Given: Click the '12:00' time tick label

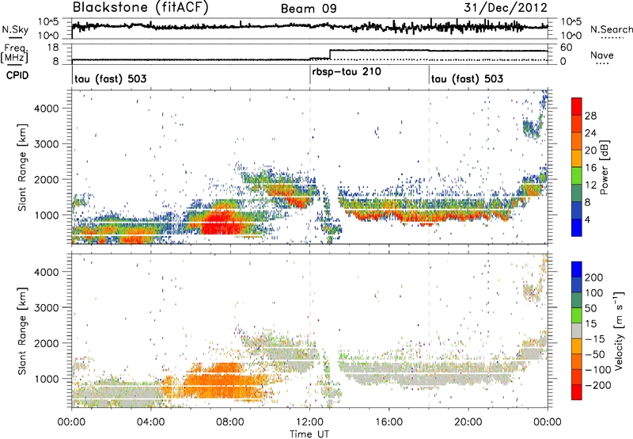Looking at the screenshot, I should [x=309, y=422].
